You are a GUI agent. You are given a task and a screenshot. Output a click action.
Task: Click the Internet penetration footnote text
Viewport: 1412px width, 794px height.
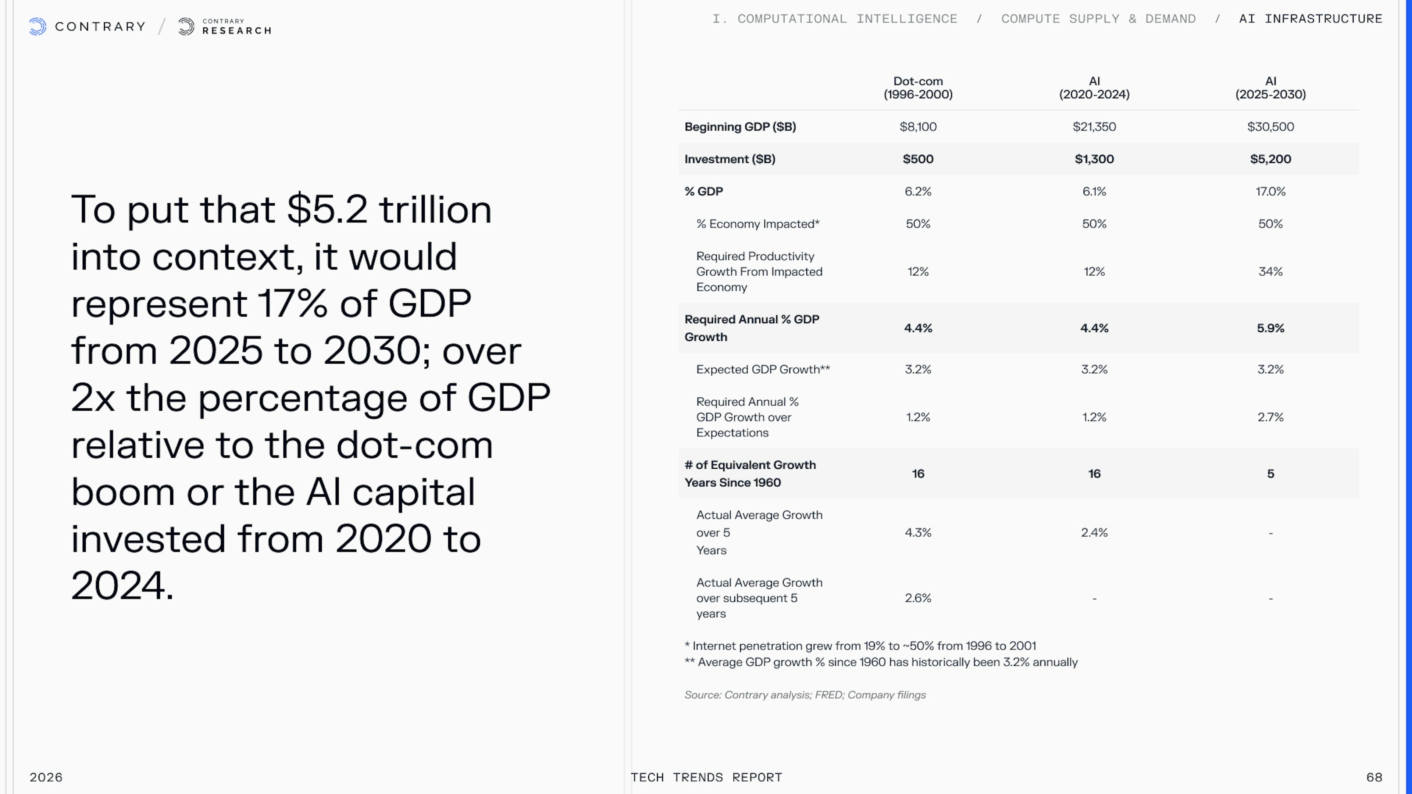(860, 645)
